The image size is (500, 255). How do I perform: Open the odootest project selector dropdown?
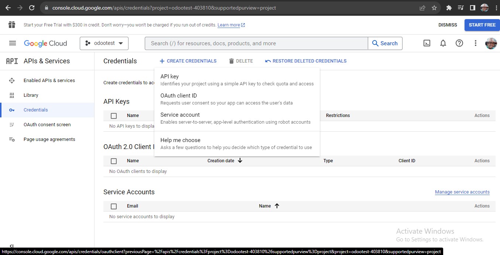(x=104, y=43)
